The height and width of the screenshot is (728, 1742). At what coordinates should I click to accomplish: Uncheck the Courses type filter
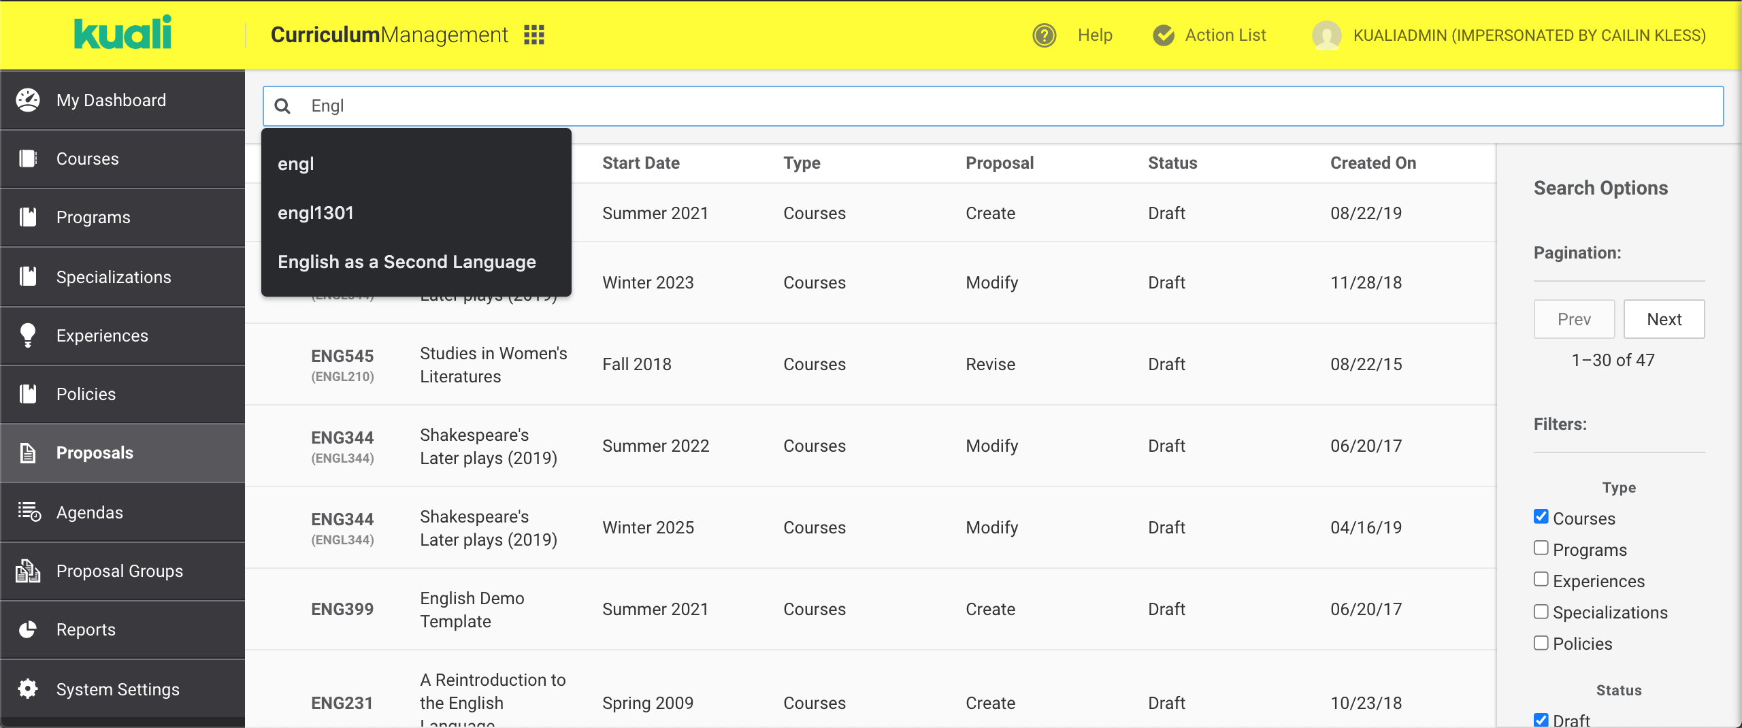click(x=1541, y=516)
